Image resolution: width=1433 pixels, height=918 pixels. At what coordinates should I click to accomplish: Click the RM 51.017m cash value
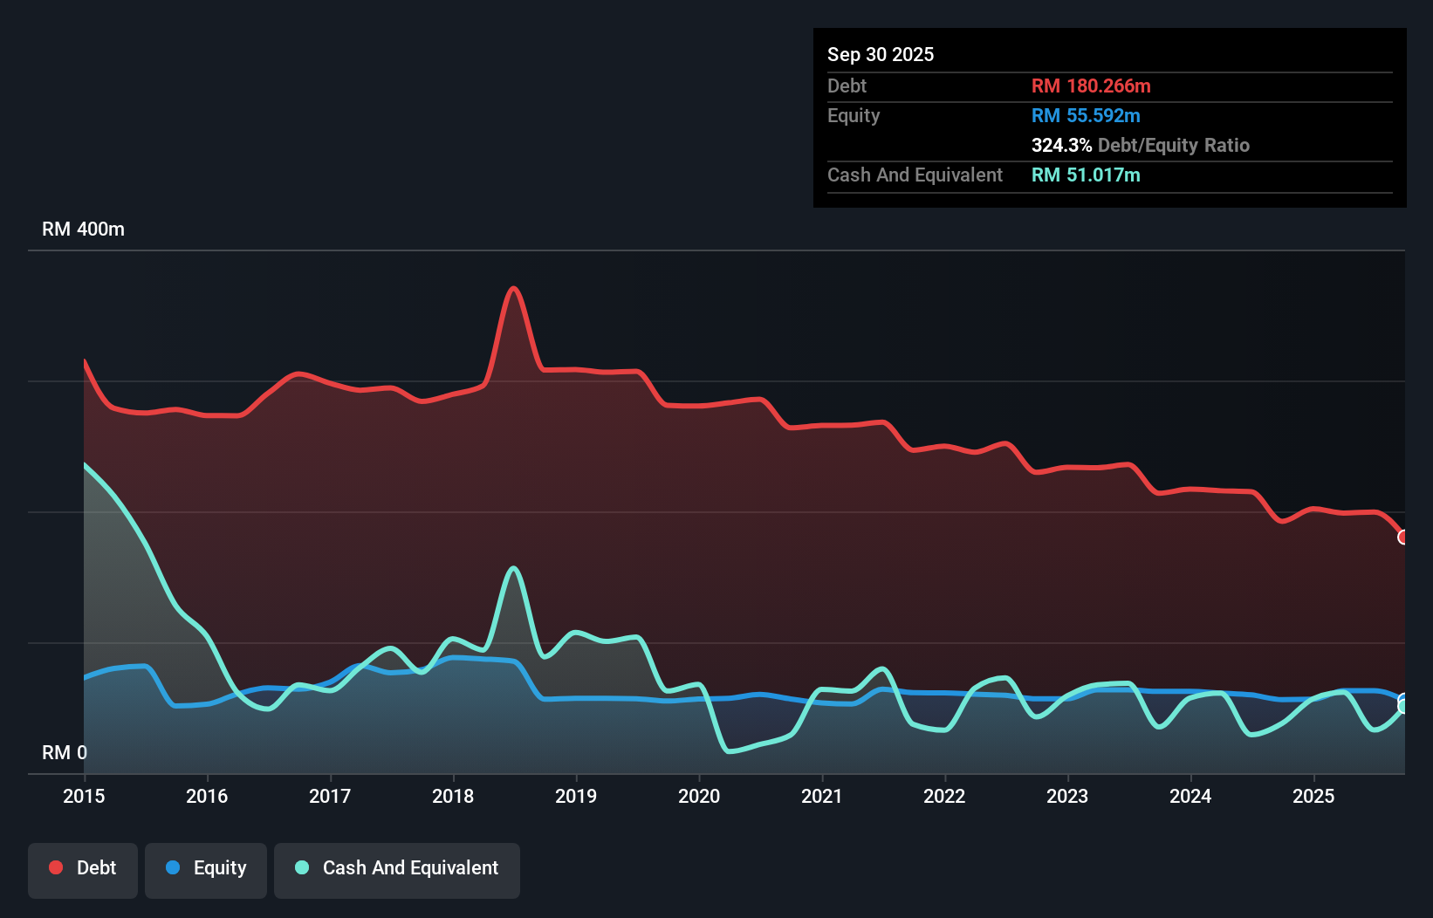coord(1086,175)
